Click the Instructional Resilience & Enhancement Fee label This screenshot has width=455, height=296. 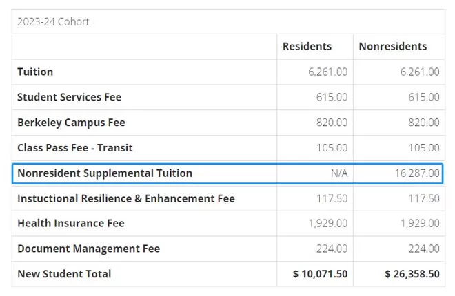pyautogui.click(x=125, y=199)
